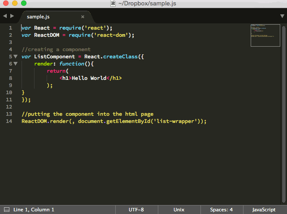287x214 pixels.
Task: Click the file icon in title bar
Action: (113, 3)
